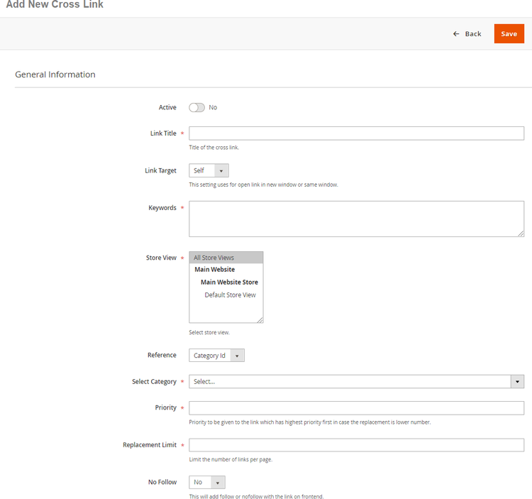Click the Select Category arrow button

click(x=518, y=382)
